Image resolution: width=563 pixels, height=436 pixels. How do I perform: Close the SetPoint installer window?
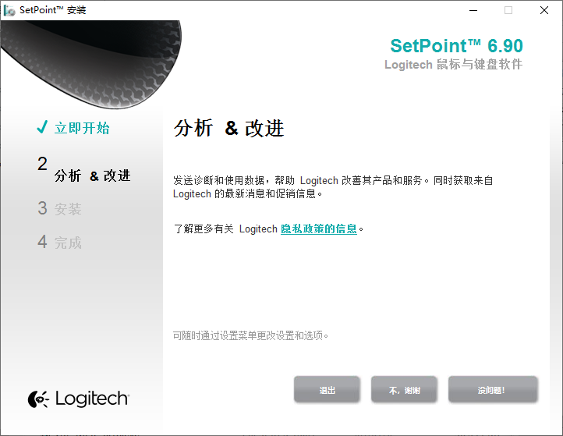click(544, 10)
